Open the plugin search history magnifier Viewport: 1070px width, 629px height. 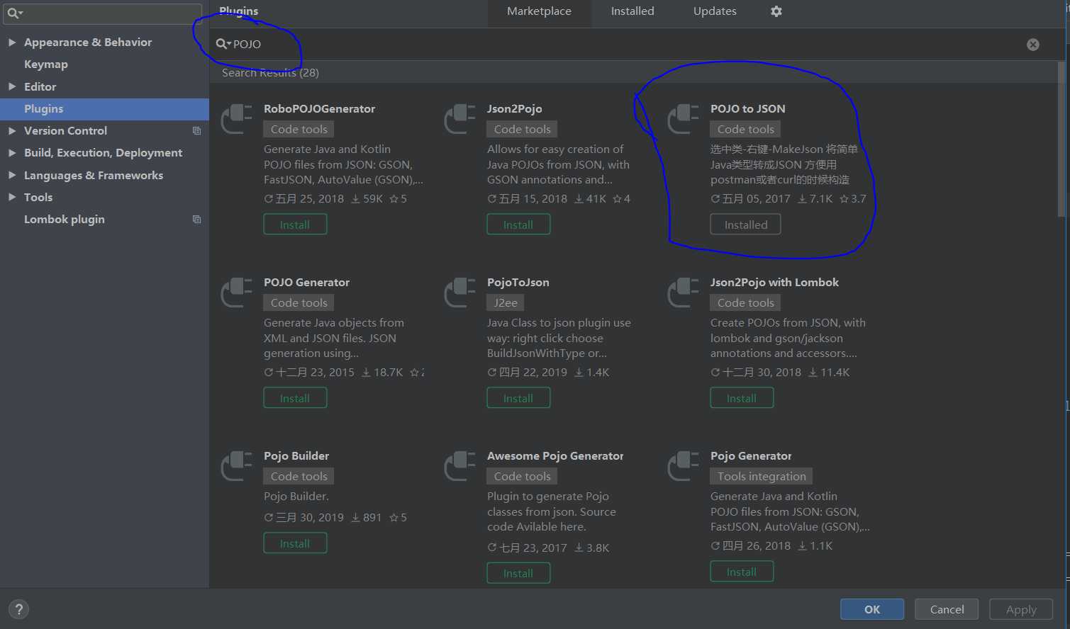click(223, 44)
